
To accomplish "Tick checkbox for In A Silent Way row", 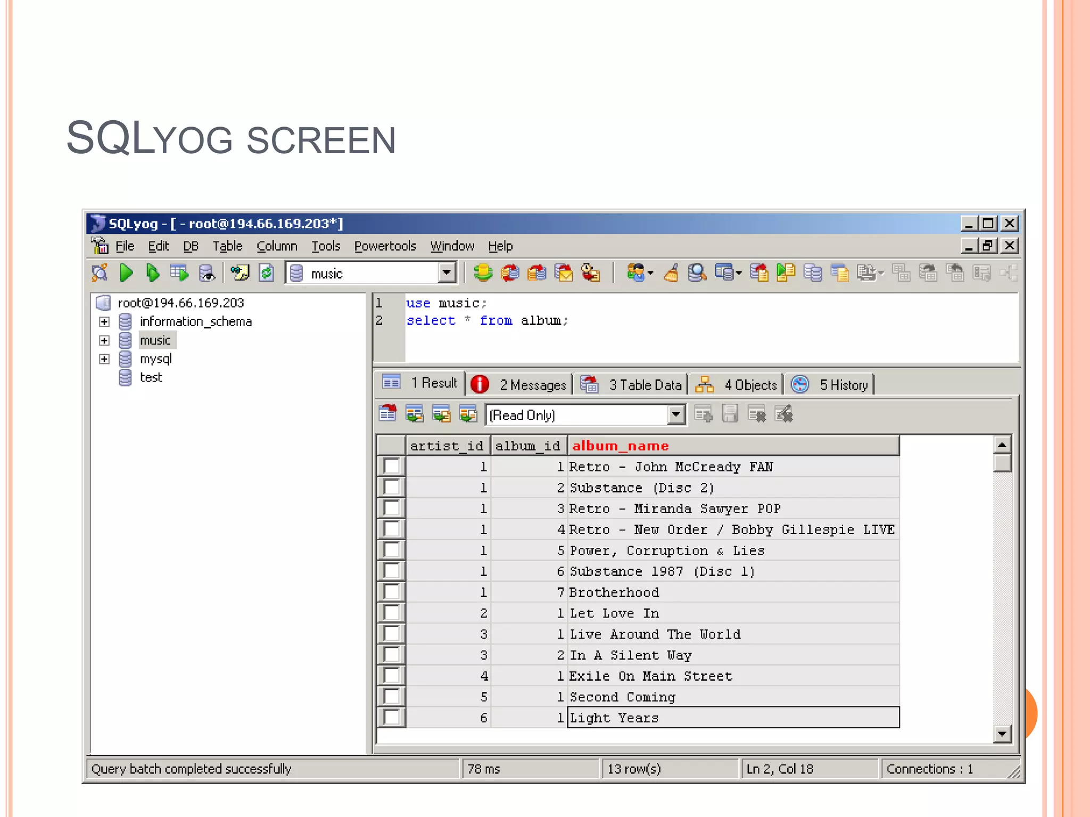I will point(392,655).
